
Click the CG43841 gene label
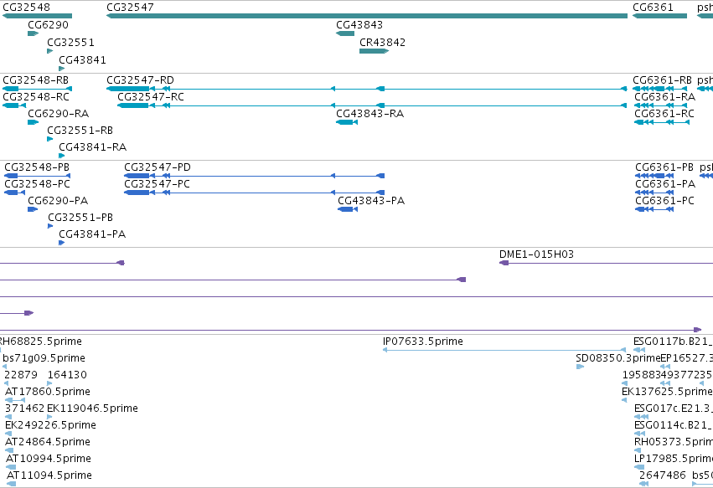[x=82, y=60]
